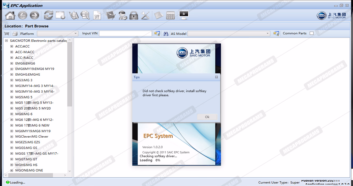Select MG6MY19:MG6 MY19 item

33,131
